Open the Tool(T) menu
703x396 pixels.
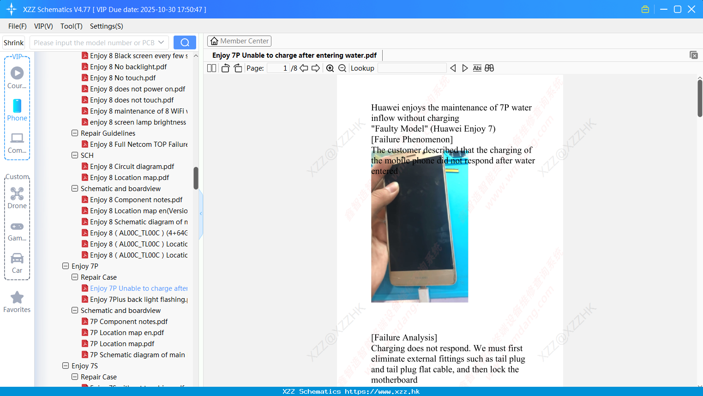[71, 26]
